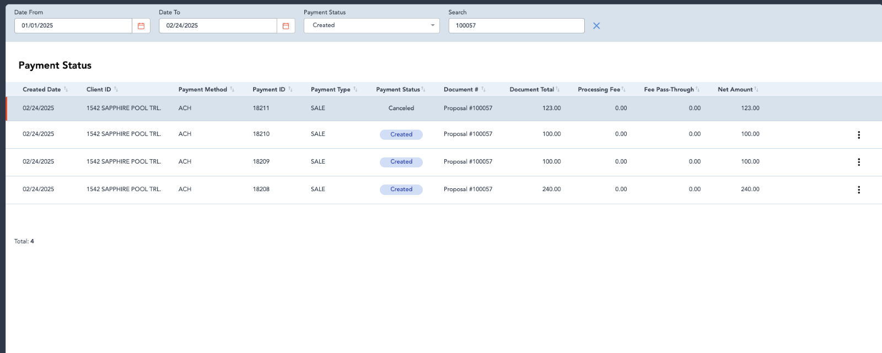Click the Payment Status page heading
Viewport: 882px width, 353px height.
(55, 66)
